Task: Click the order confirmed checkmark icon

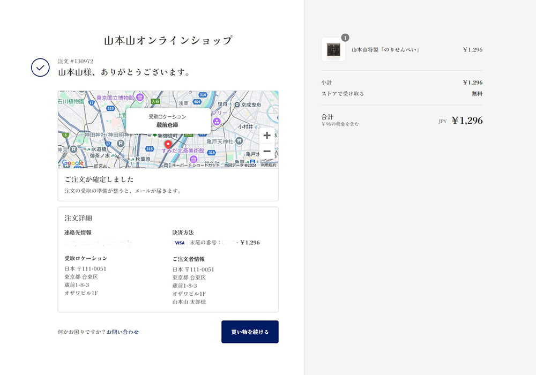Action: coord(40,67)
